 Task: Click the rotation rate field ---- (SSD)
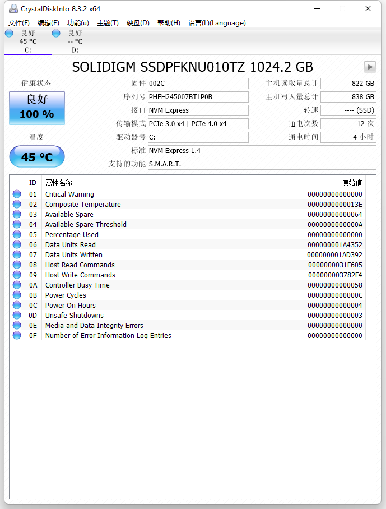348,110
